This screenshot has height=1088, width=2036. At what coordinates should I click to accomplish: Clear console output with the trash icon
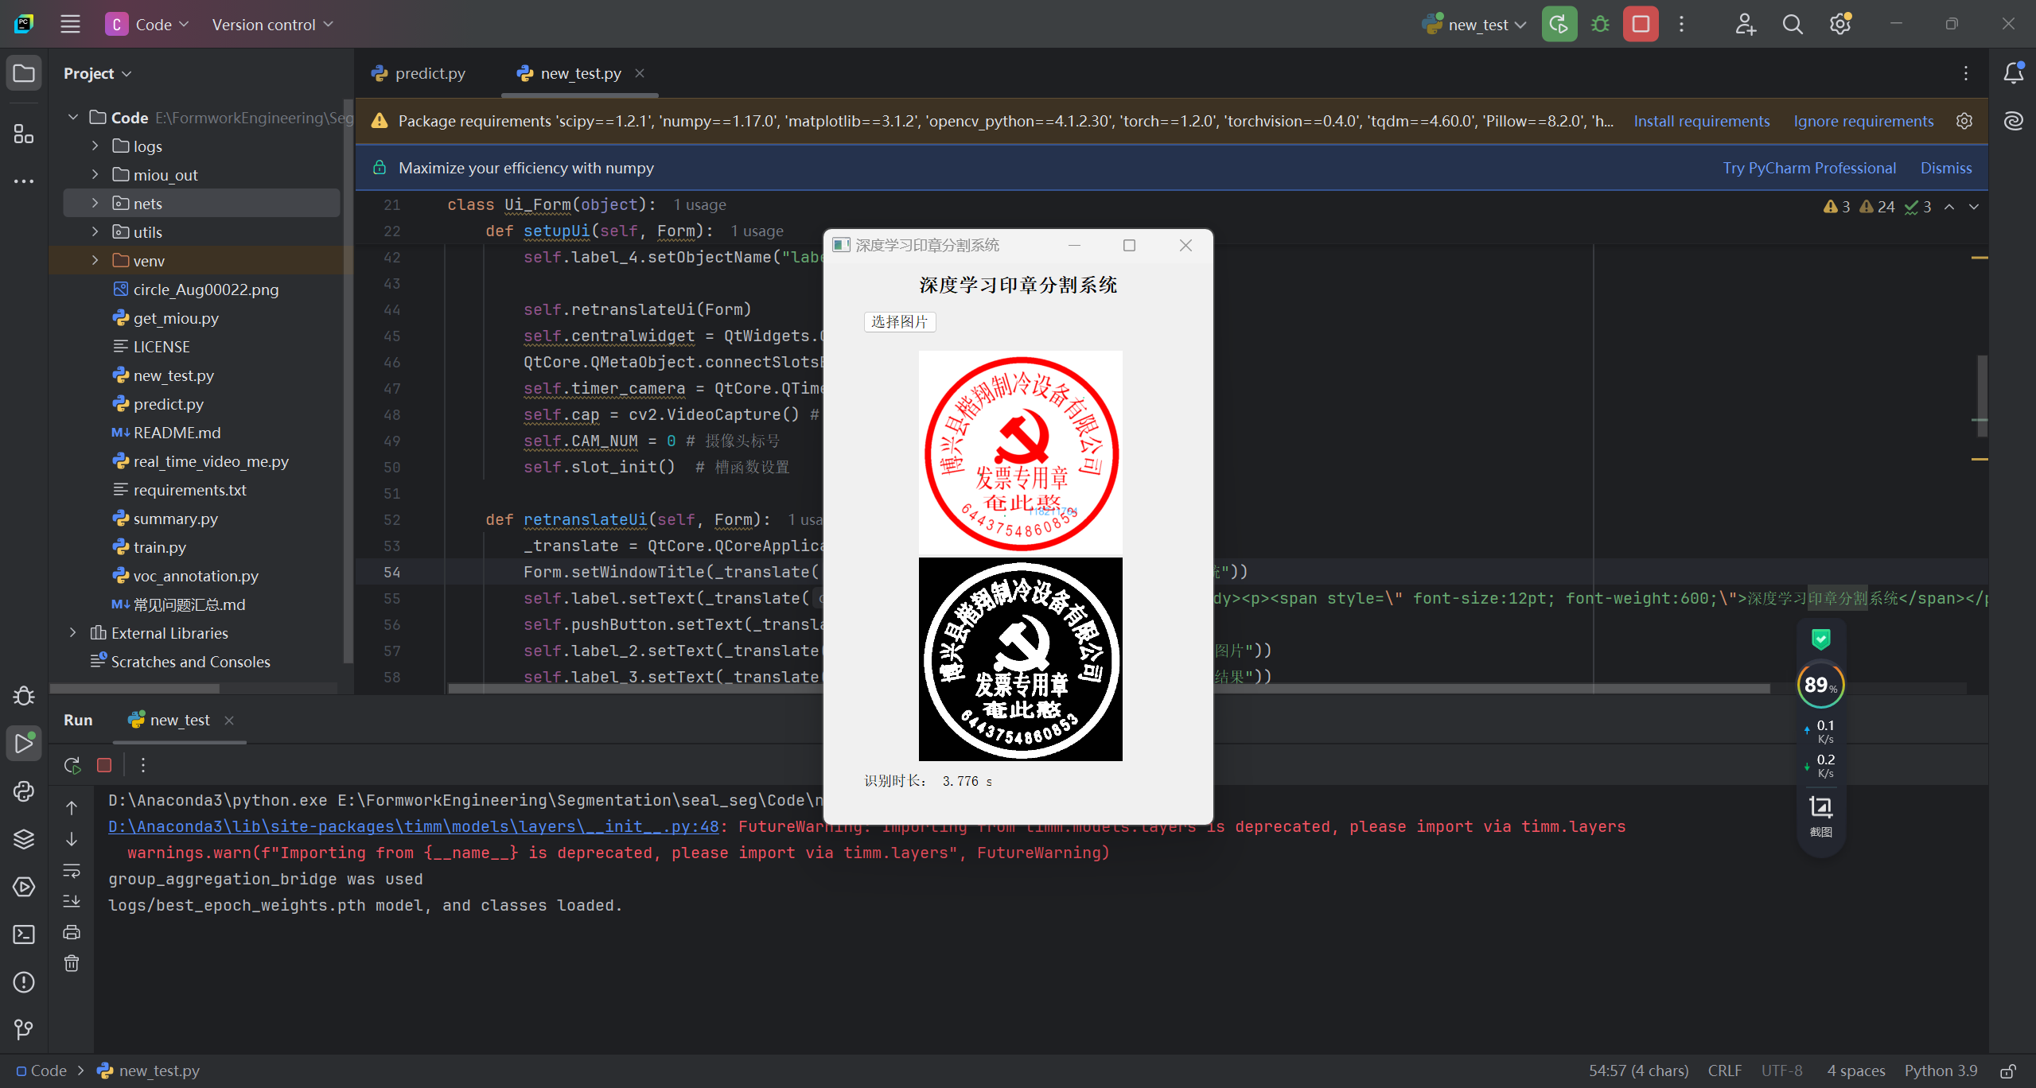(x=72, y=963)
